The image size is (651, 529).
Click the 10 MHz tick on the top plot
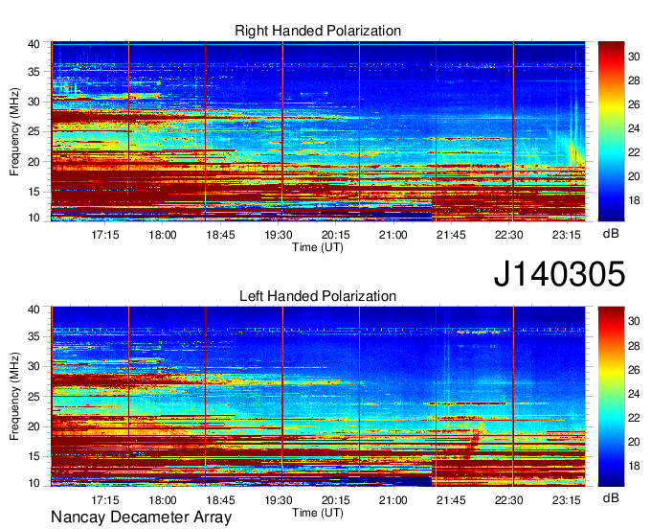pos(34,218)
